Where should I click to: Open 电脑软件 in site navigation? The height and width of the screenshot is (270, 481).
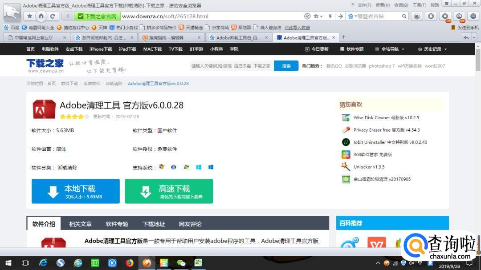[50, 49]
